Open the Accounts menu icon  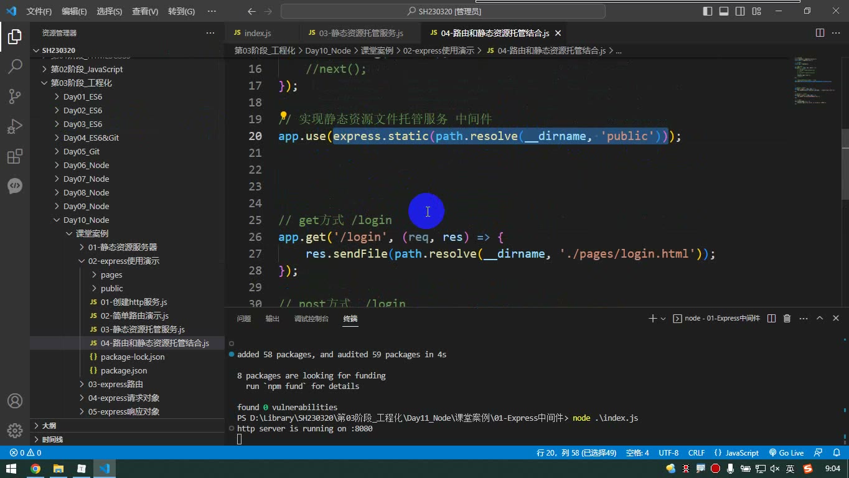[x=15, y=401]
